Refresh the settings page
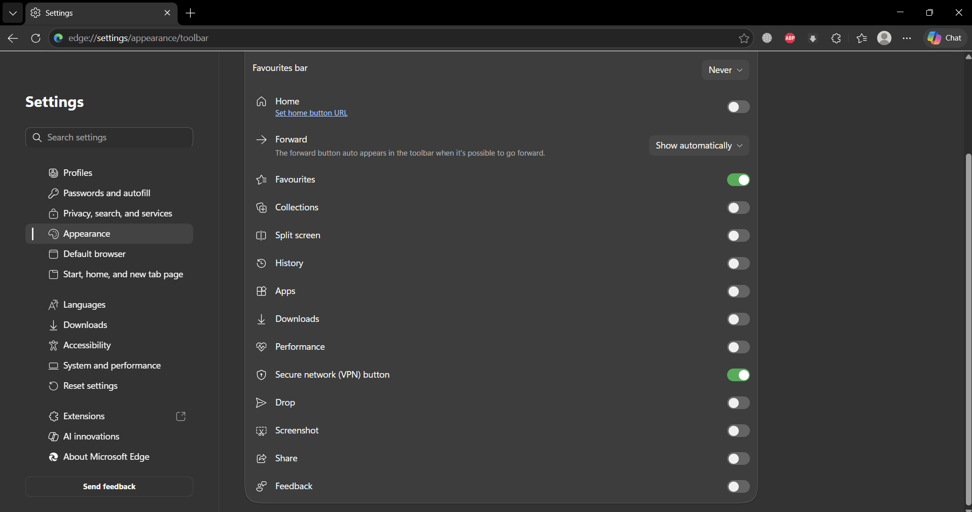The image size is (972, 512). pos(35,38)
